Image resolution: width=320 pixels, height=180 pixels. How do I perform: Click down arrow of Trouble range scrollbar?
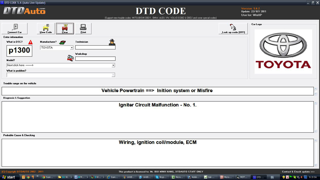click(x=316, y=94)
